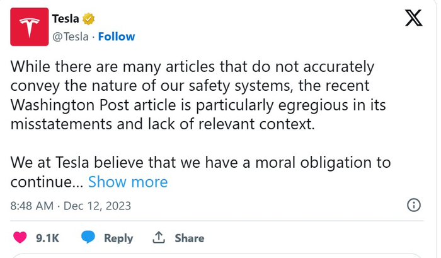
Task: Click the Tesla logo profile avatar
Action: pos(31,26)
